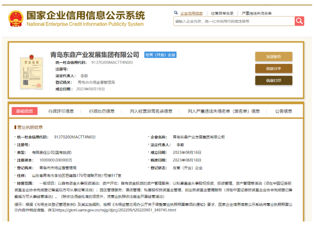Click 登记状态 value 在营（开业）企业
The width and height of the screenshot is (314, 227).
(x=187, y=168)
